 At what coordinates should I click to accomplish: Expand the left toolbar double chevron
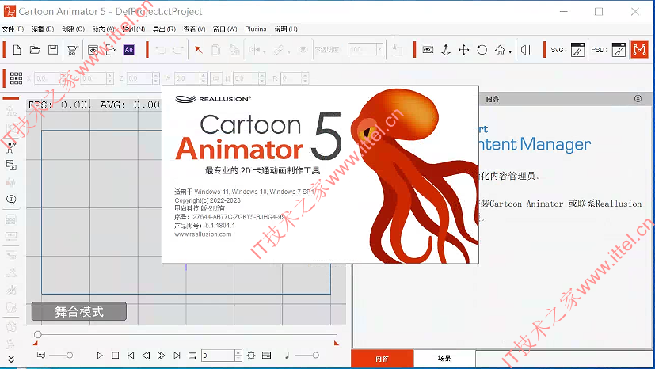click(x=11, y=359)
